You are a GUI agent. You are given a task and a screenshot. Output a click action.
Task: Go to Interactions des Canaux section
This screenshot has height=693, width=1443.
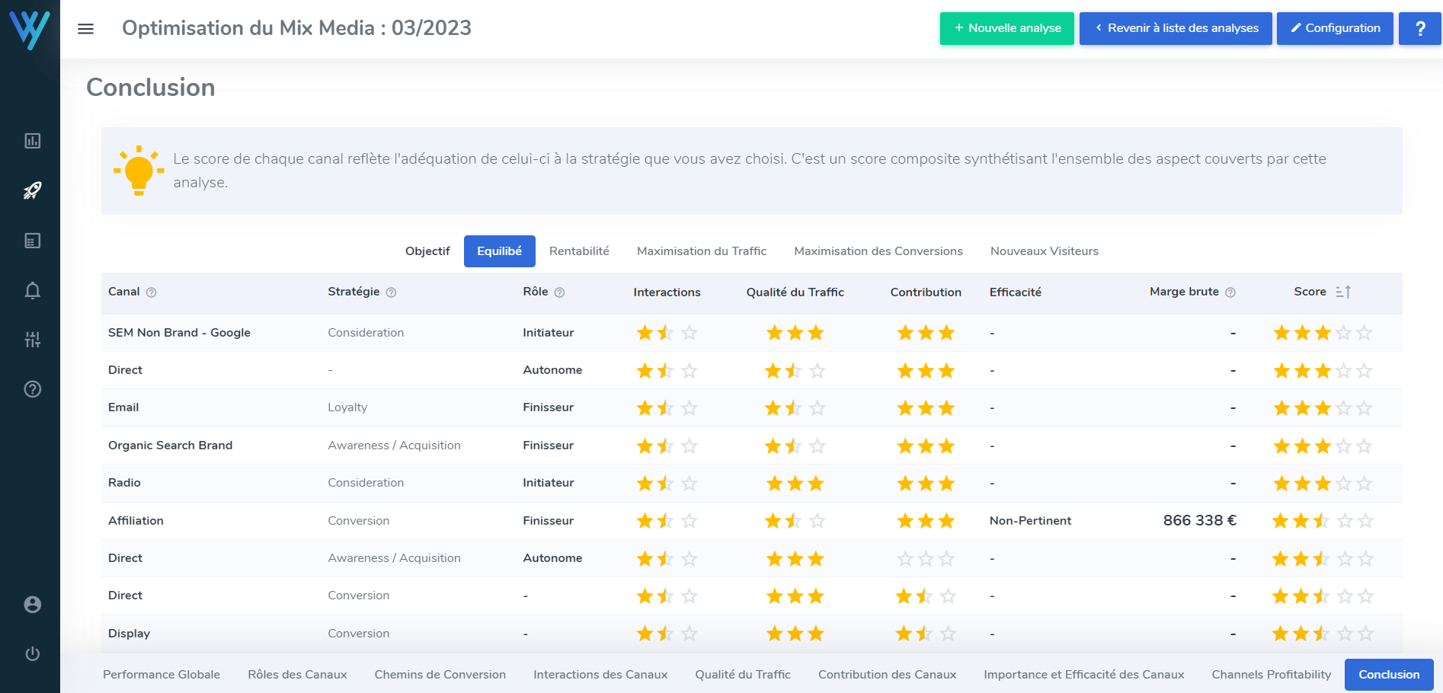(x=600, y=675)
